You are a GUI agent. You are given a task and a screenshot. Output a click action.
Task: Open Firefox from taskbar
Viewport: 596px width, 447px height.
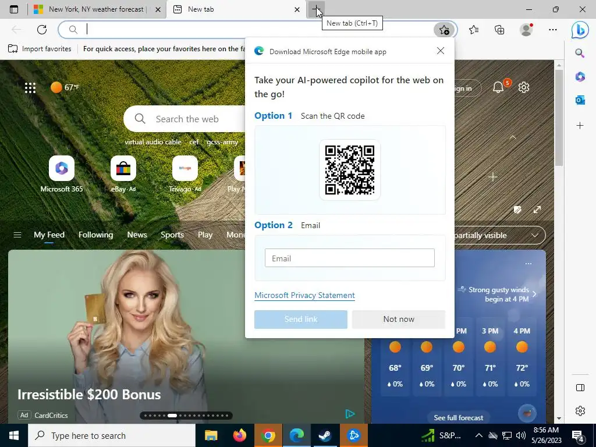coord(239,435)
